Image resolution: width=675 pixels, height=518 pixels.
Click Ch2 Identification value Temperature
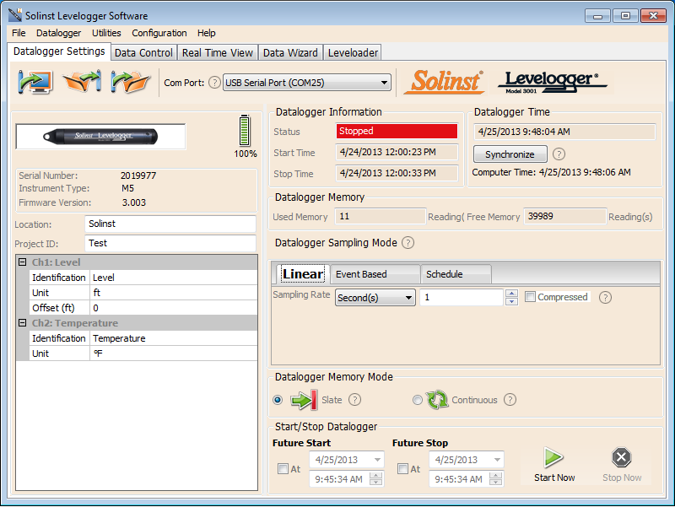point(174,338)
